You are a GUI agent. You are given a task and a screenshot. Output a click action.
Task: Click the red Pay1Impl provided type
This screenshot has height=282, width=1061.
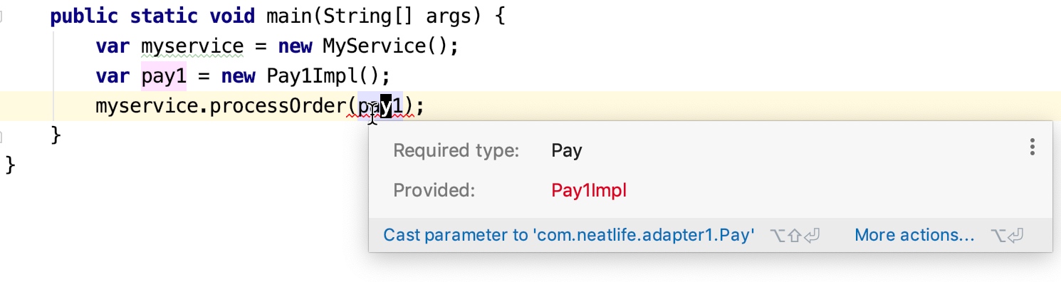[x=589, y=190]
